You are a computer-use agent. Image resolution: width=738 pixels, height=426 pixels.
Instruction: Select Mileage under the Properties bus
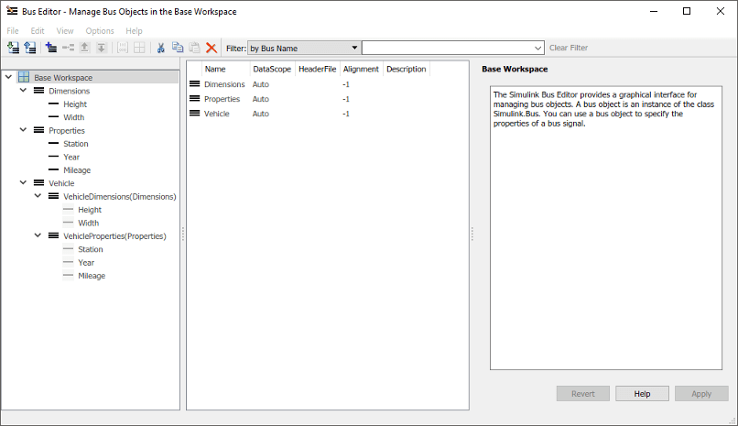coord(77,169)
